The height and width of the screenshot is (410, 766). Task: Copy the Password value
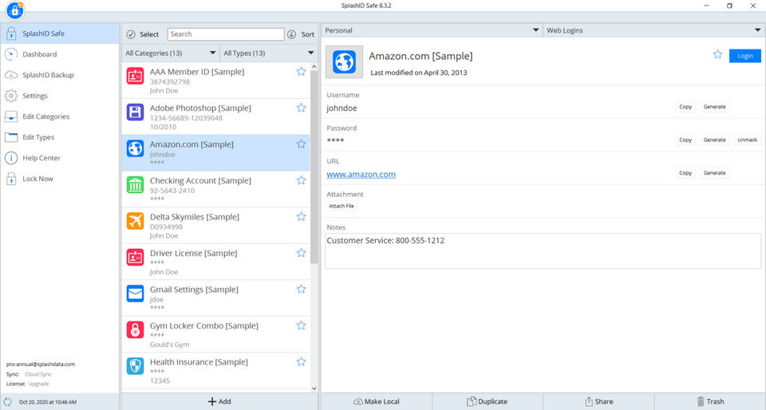[685, 140]
